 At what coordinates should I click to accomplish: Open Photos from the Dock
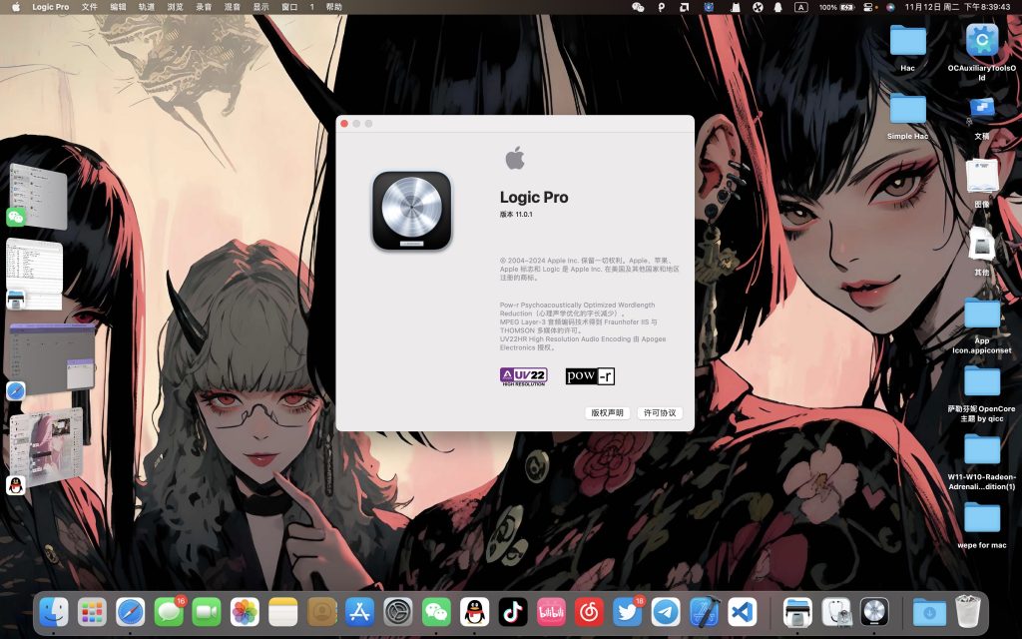point(246,613)
